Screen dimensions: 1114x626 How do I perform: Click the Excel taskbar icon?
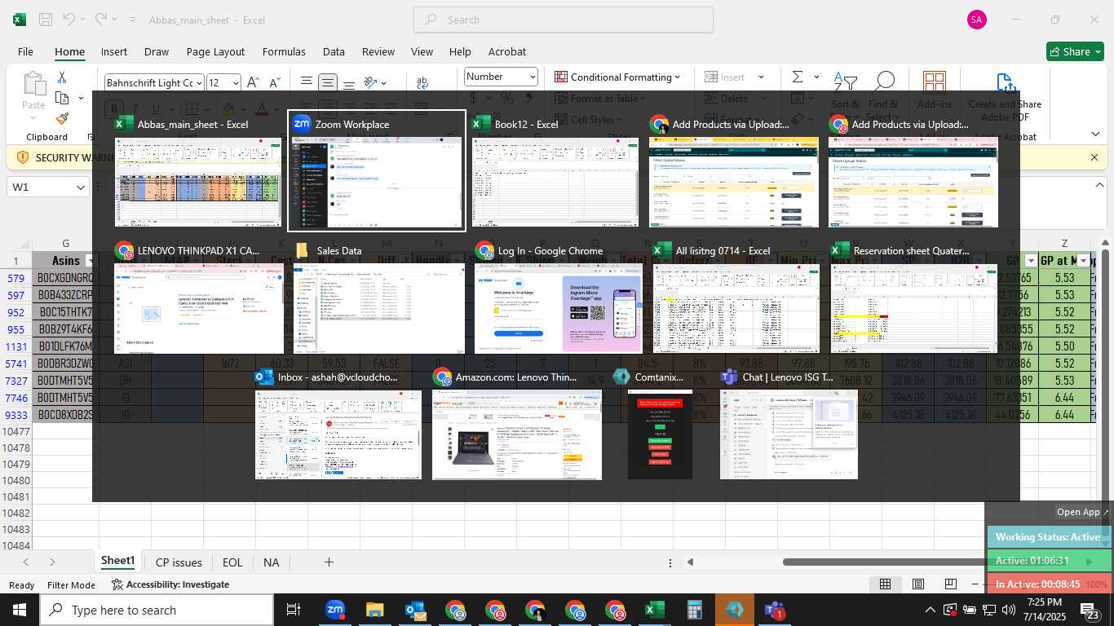click(x=654, y=610)
